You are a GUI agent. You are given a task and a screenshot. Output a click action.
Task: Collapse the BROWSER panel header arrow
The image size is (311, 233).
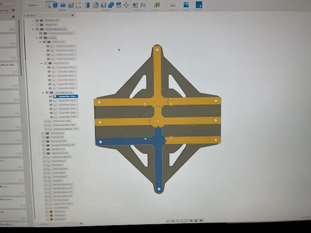coord(24,16)
